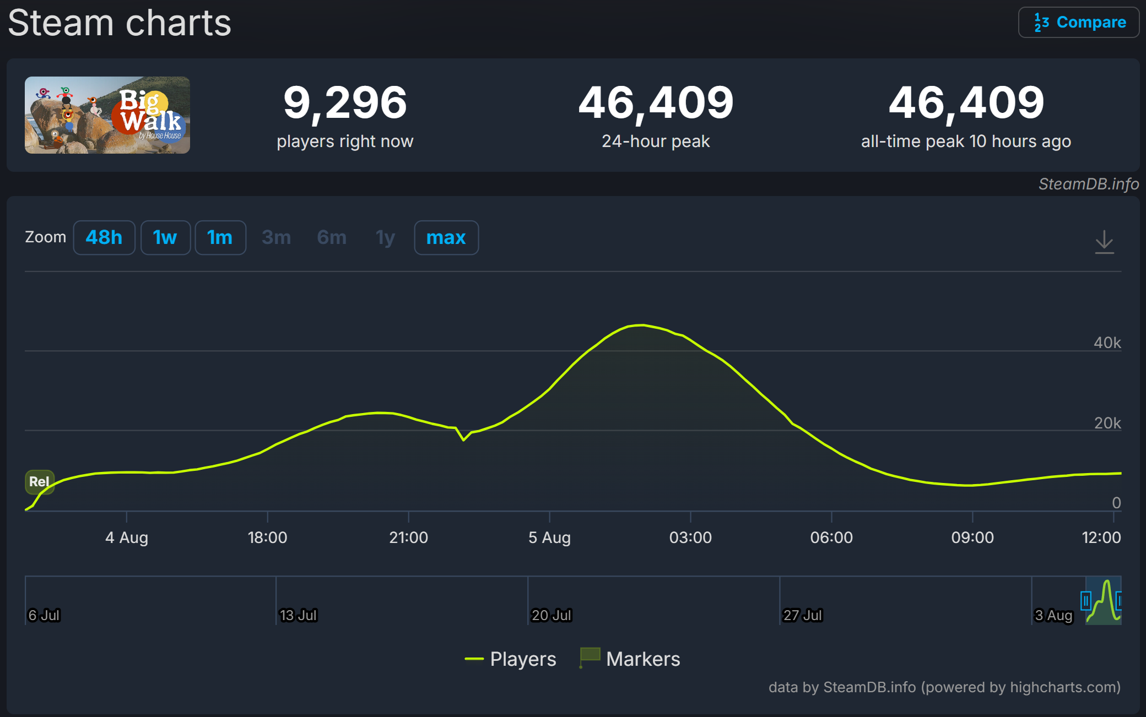Set zoom range to 1m

point(220,238)
